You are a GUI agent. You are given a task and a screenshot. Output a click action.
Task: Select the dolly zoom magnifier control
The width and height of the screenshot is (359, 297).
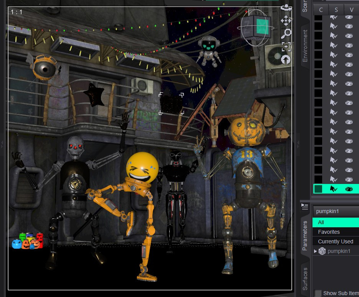(x=286, y=34)
